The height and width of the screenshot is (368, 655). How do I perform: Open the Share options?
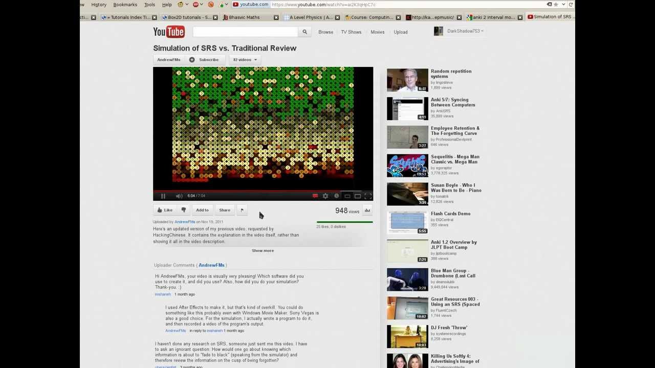point(225,210)
